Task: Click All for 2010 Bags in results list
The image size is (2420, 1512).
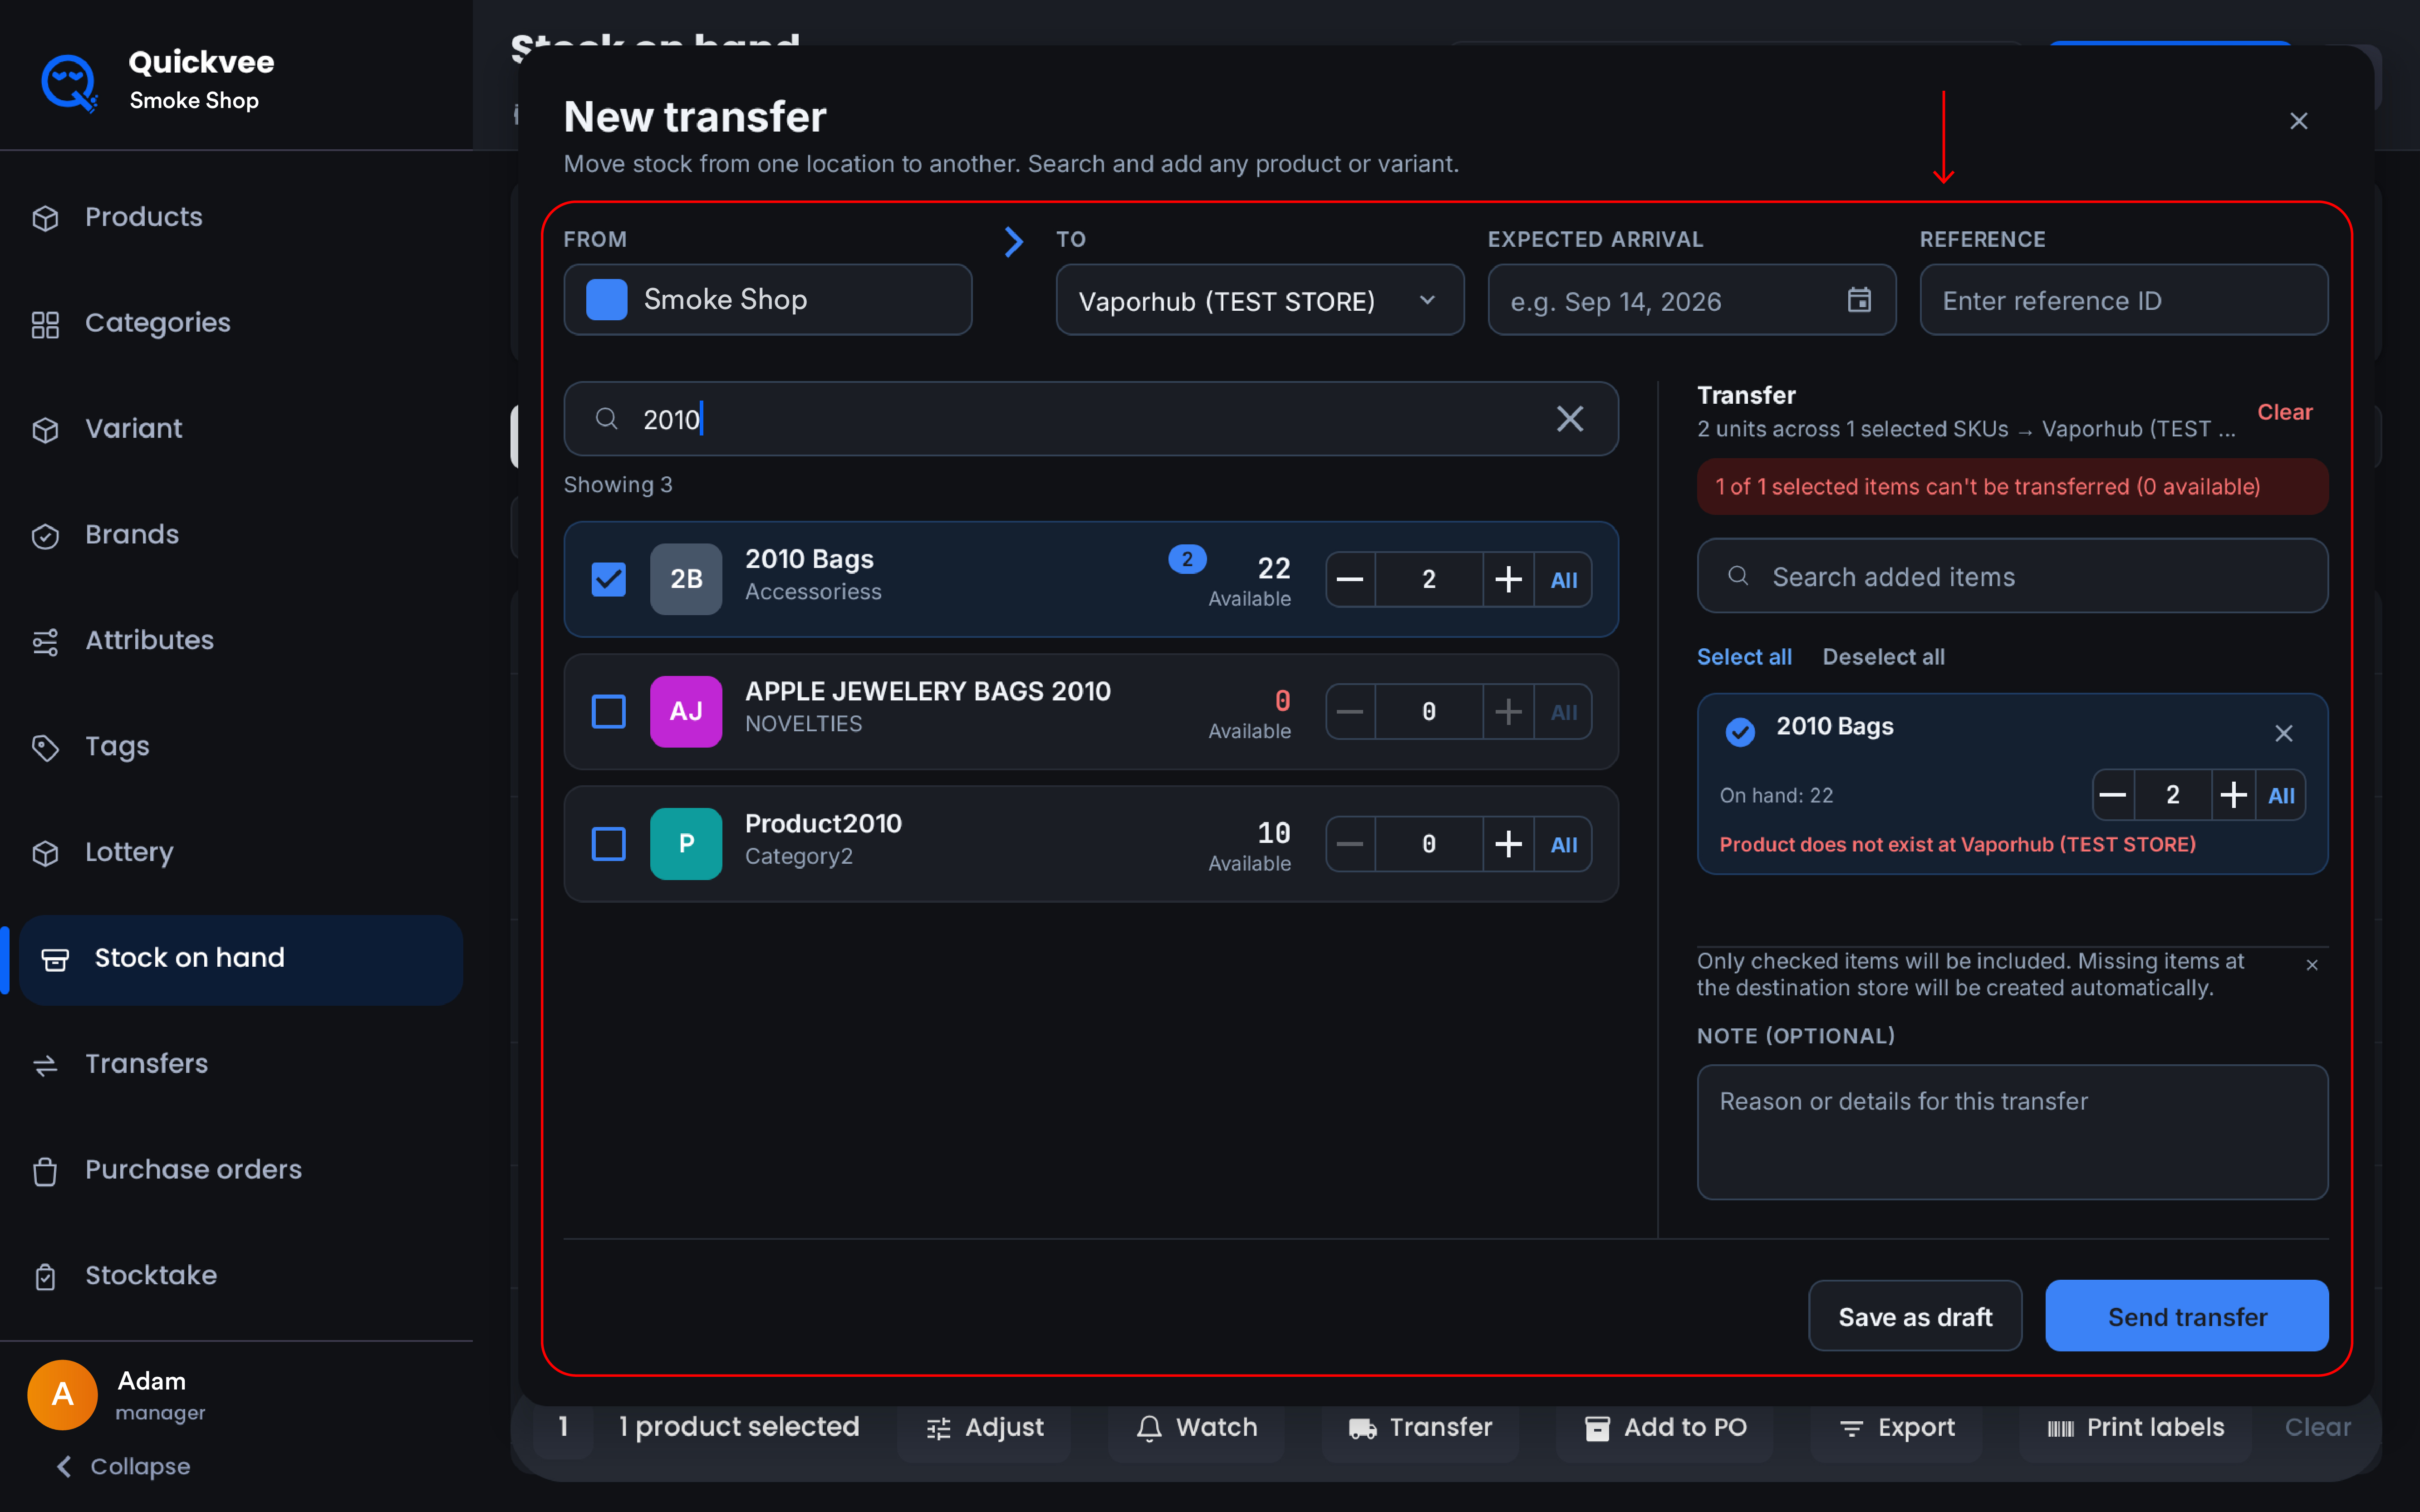Action: point(1564,580)
